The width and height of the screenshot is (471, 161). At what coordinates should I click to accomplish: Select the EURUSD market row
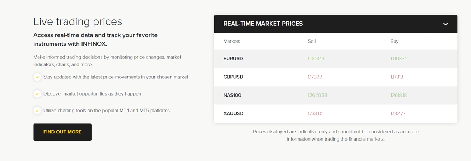(233, 58)
